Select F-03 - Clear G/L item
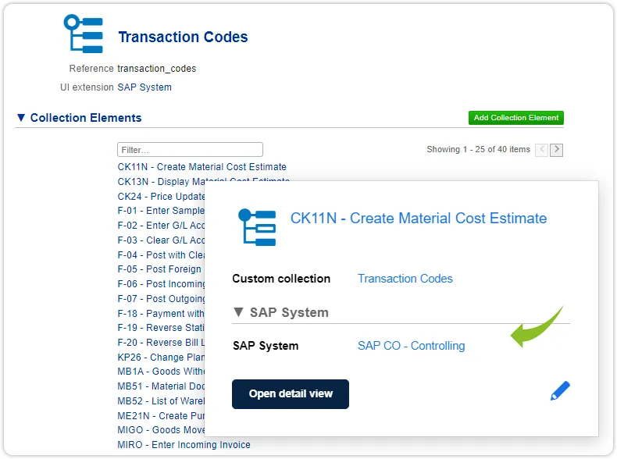 161,240
